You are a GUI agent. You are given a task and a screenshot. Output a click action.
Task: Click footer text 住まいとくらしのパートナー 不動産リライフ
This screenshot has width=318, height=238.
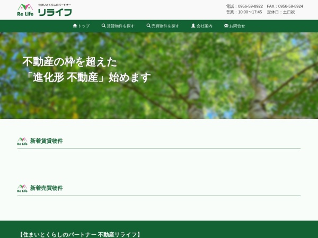(80, 235)
